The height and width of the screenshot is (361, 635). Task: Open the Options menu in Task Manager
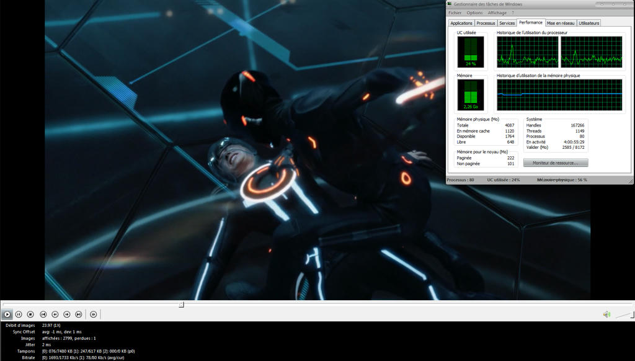coord(474,12)
